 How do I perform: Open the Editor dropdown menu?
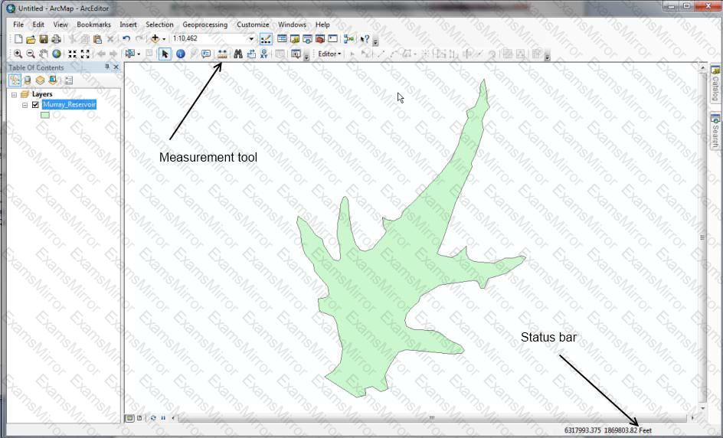click(329, 54)
